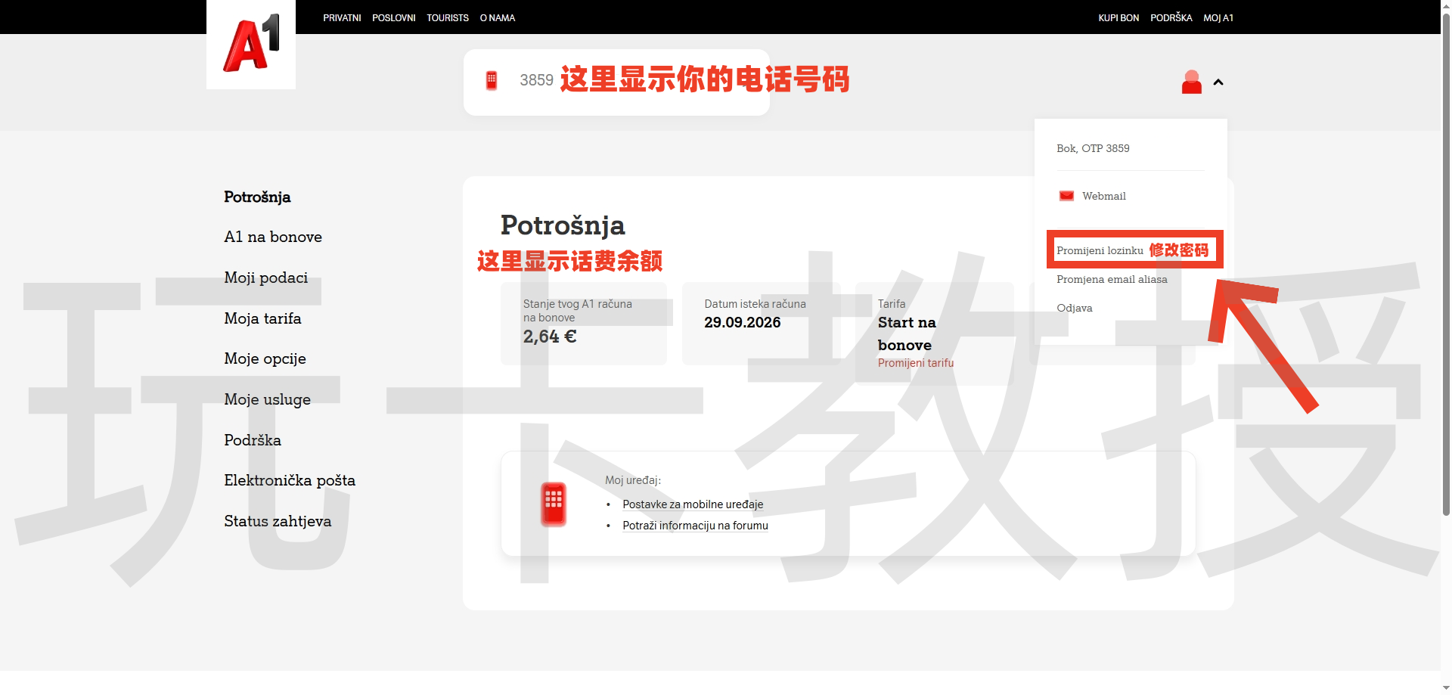This screenshot has width=1452, height=695.
Task: Click the Webmail envelope icon
Action: (1066, 195)
